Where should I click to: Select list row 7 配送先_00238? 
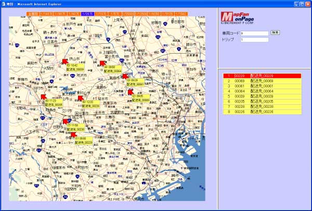coord(262,107)
